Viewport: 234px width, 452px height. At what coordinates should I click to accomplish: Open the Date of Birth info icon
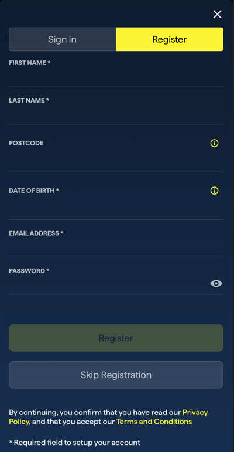pyautogui.click(x=215, y=191)
